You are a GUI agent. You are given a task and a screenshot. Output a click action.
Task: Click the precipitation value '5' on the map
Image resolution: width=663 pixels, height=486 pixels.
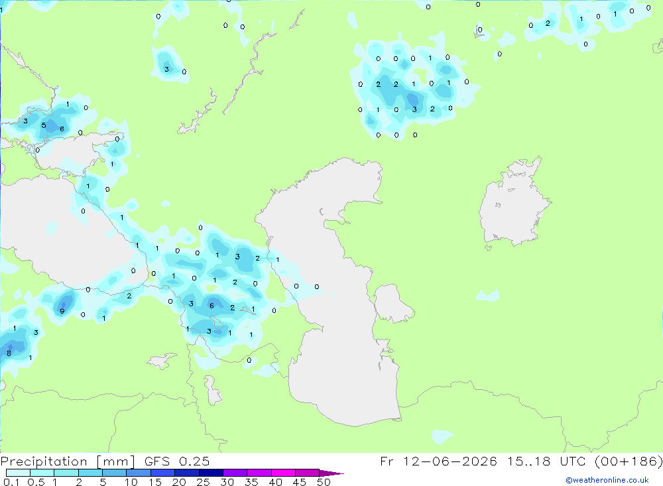(x=44, y=125)
